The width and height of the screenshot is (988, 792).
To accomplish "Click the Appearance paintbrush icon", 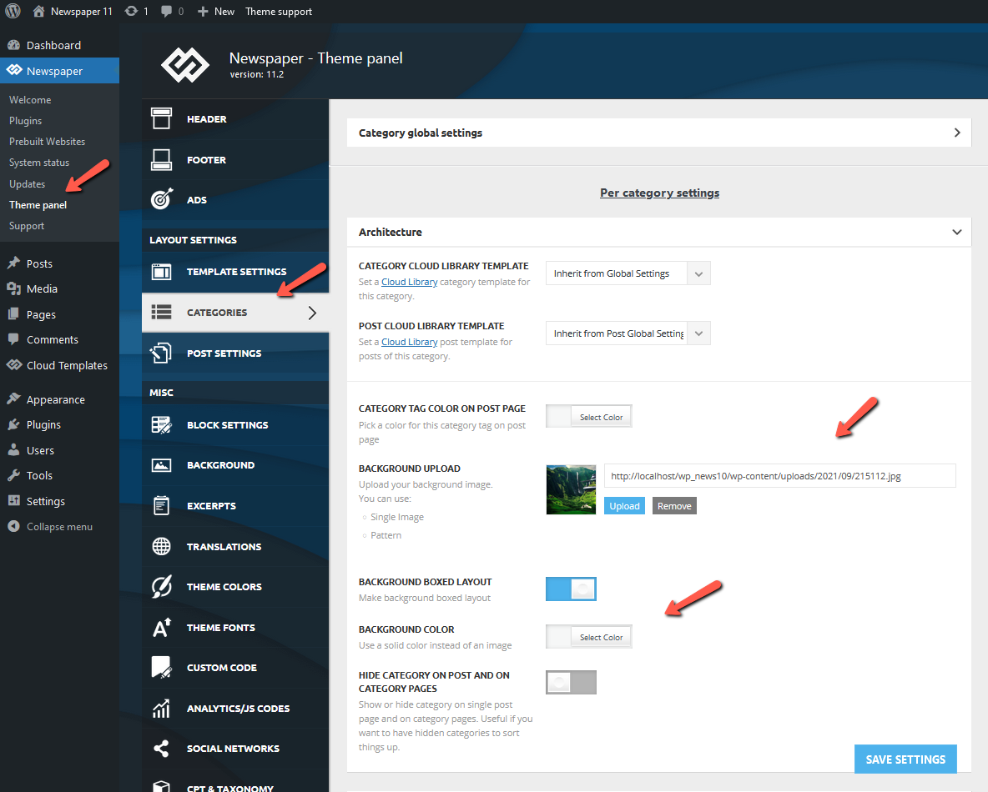I will 14,399.
